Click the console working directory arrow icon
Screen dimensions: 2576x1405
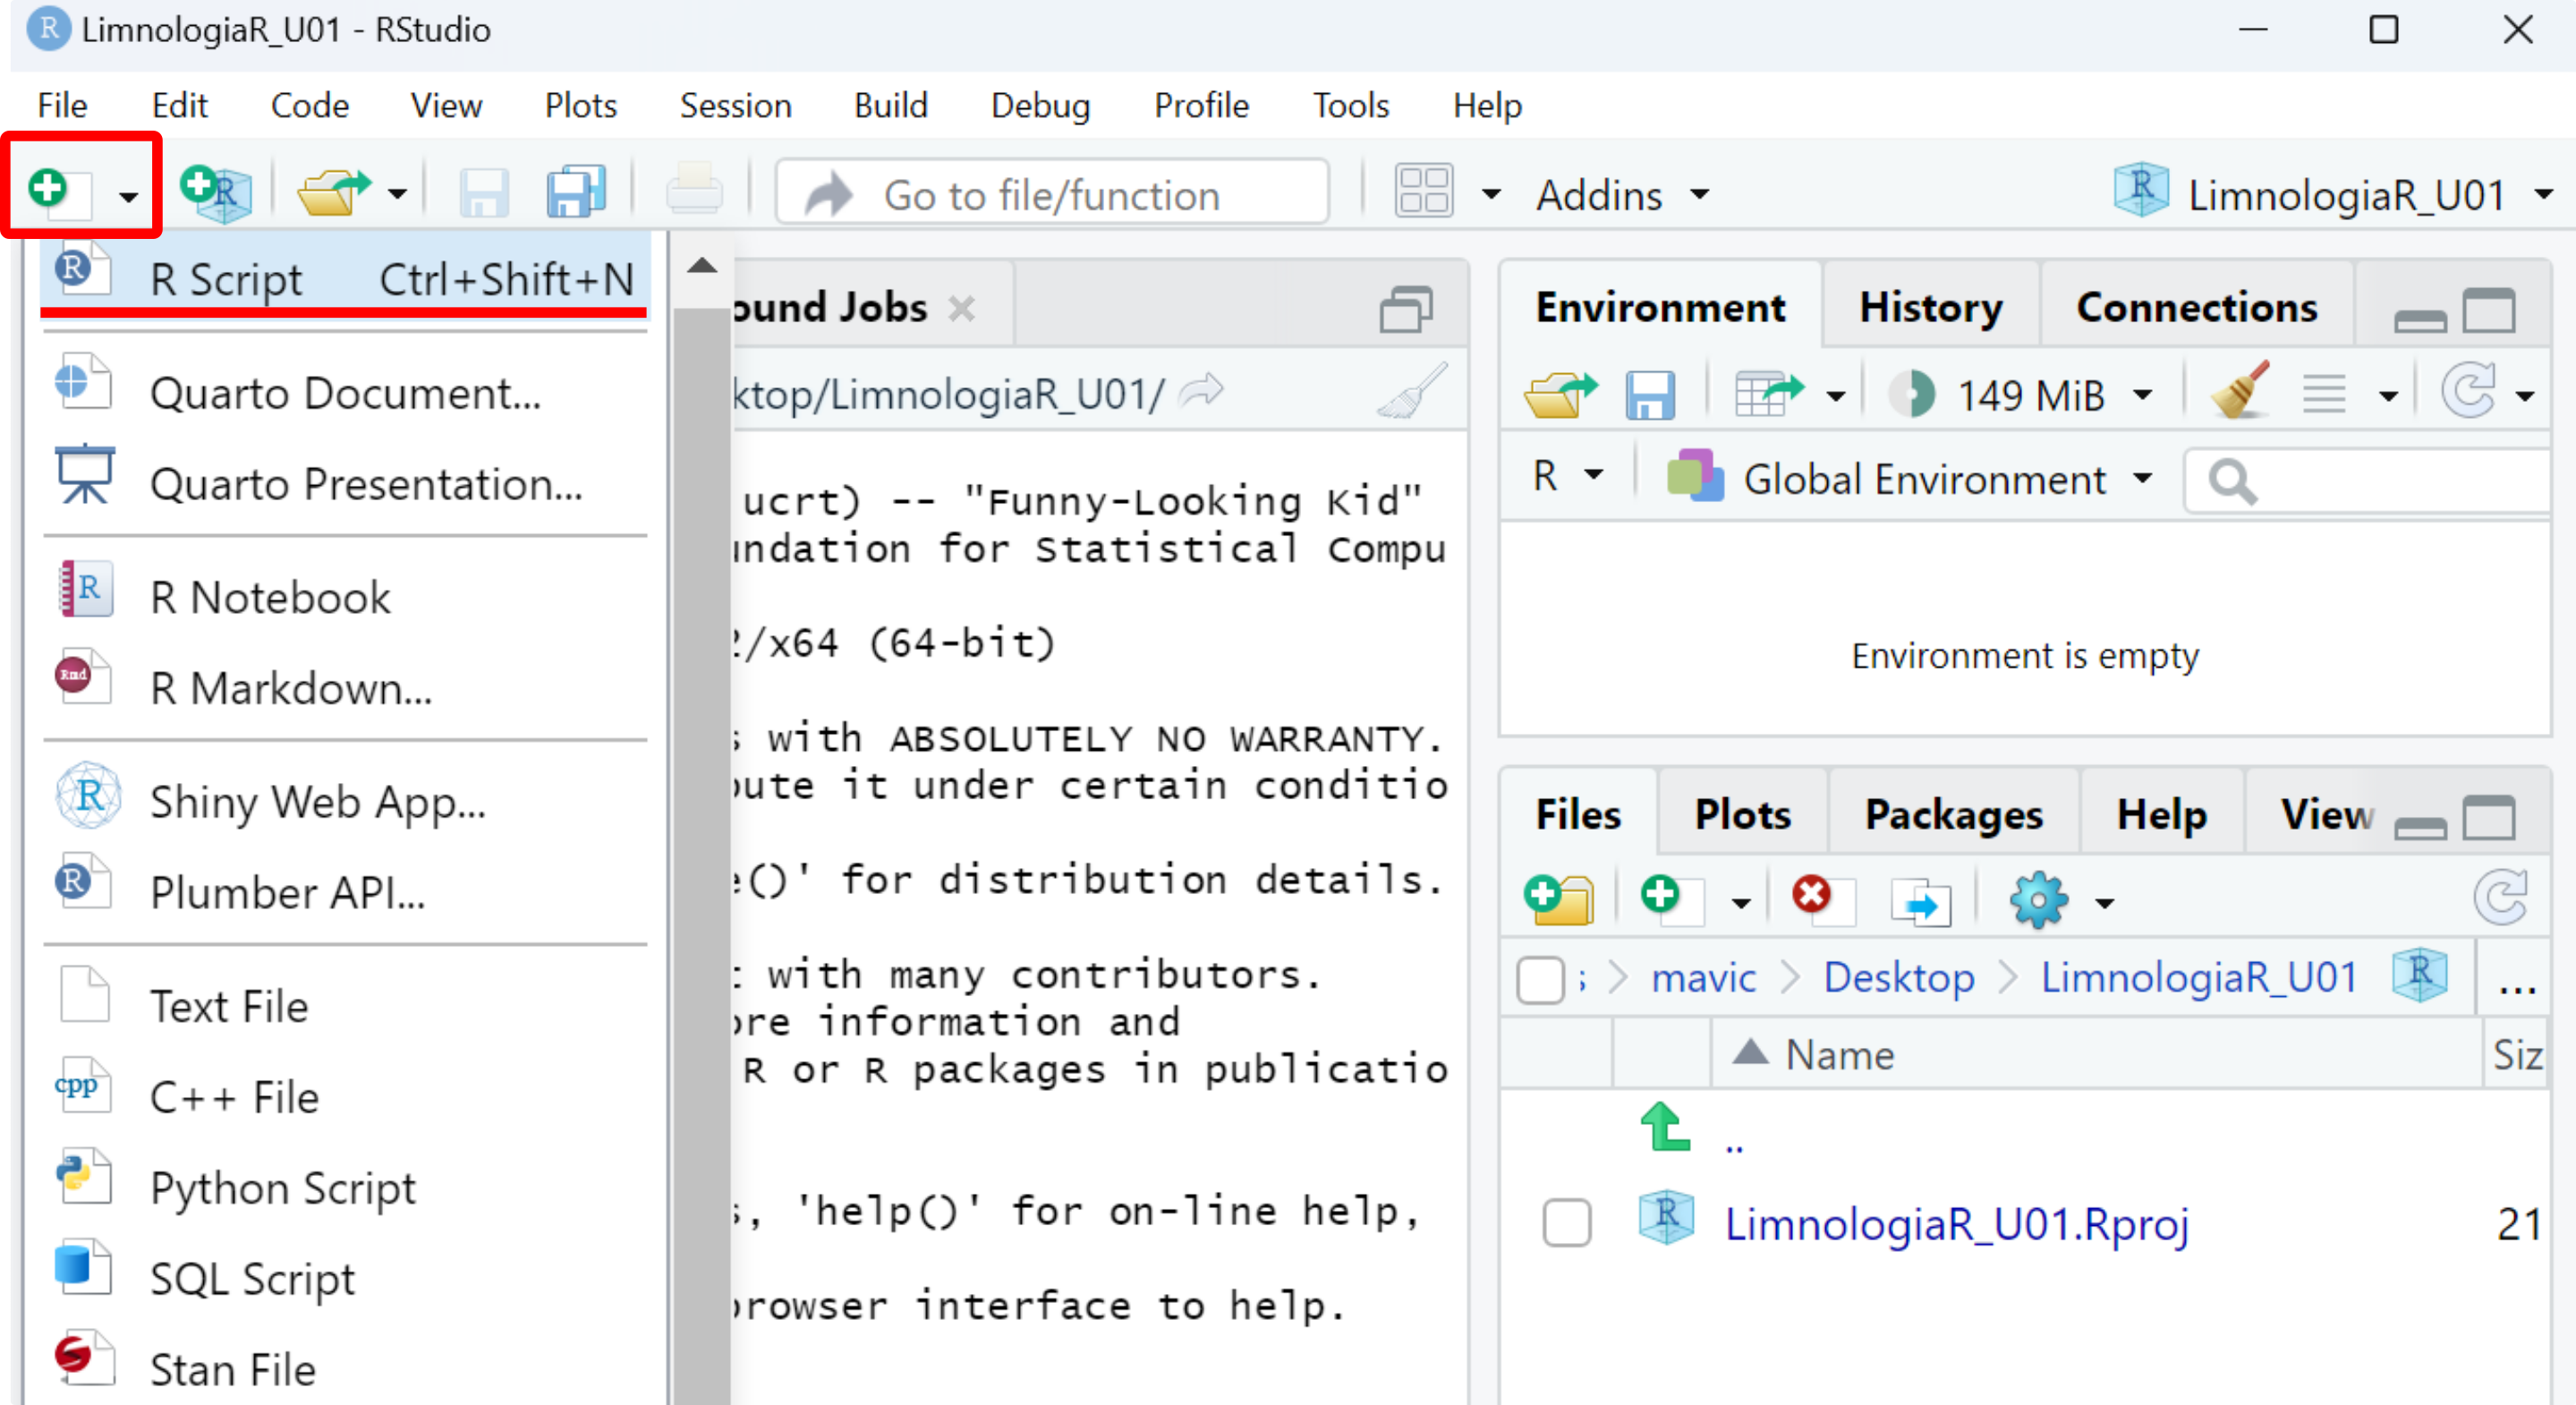tap(1201, 390)
